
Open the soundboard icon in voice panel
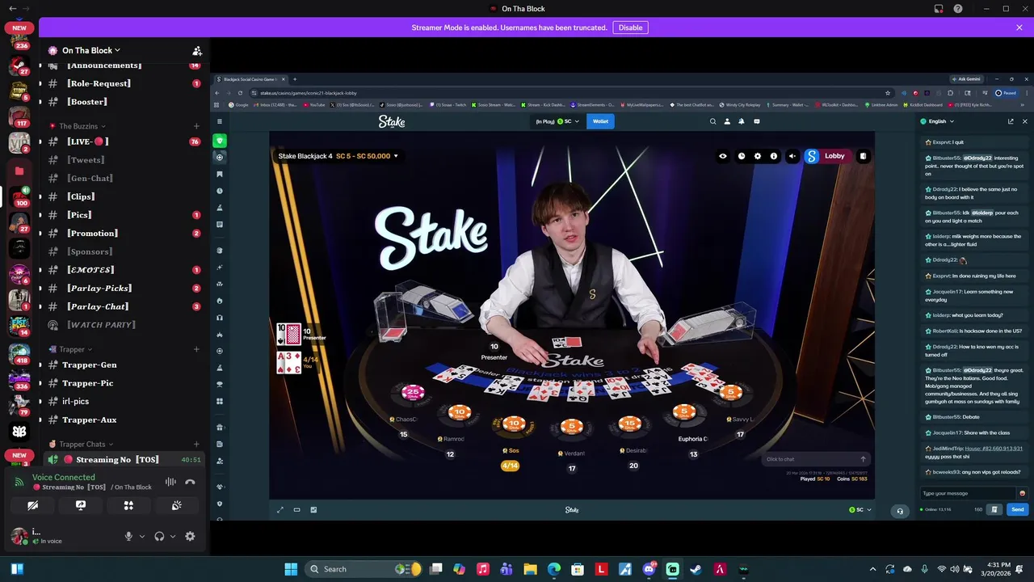[177, 505]
